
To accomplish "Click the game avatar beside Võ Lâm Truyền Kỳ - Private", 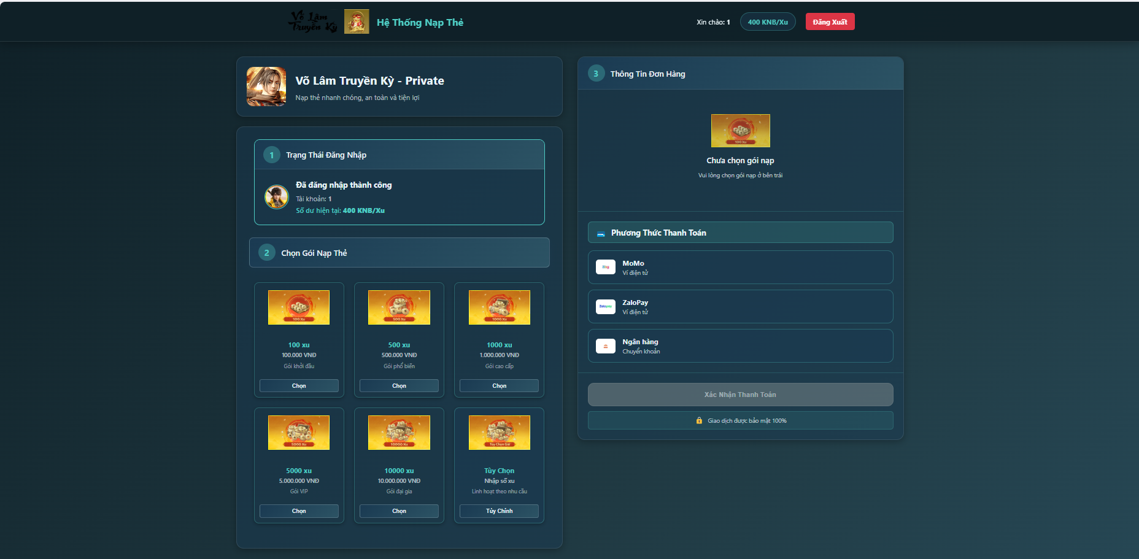I will coord(266,87).
